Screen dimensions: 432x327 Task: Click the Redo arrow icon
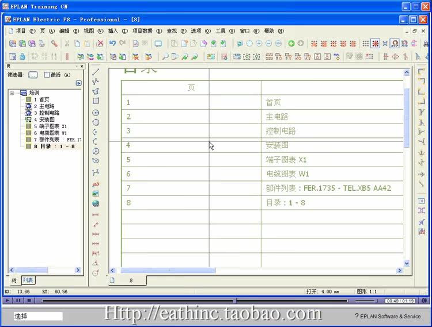[x=122, y=44]
